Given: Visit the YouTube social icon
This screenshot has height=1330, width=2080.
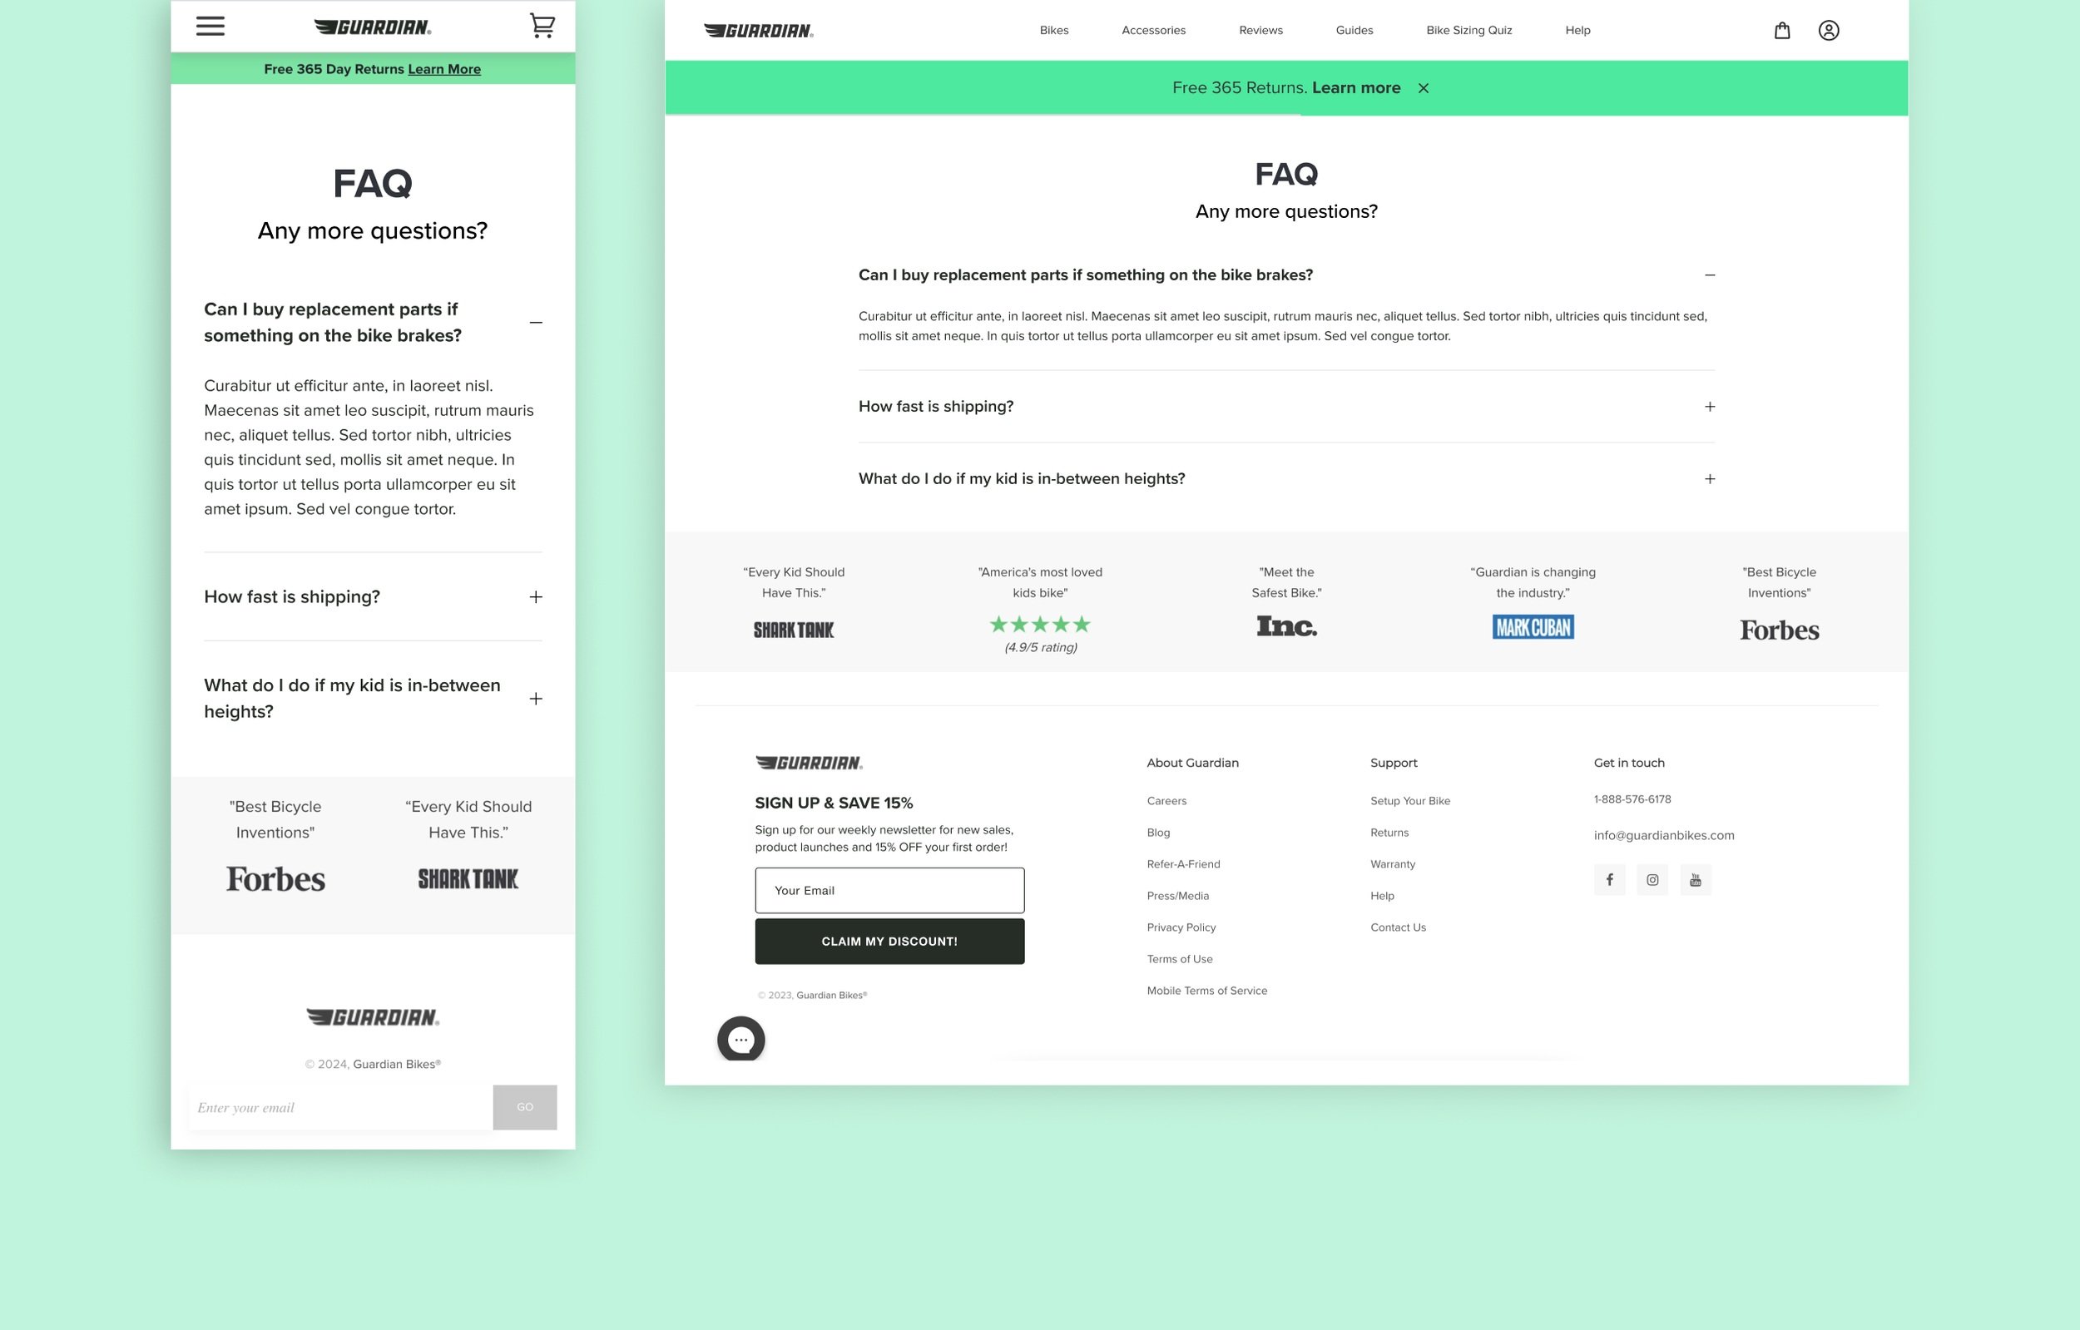Looking at the screenshot, I should pos(1695,879).
